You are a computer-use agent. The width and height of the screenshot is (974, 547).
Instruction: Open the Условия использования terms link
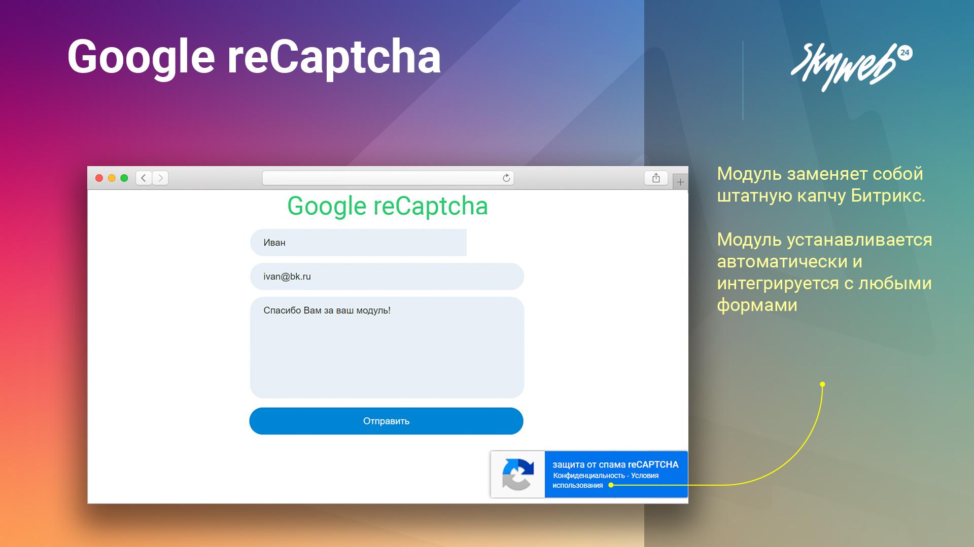(x=606, y=481)
